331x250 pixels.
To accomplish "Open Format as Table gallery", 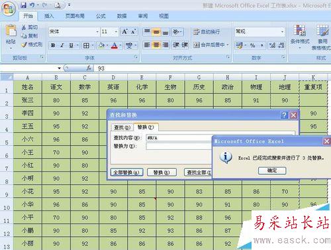I will coord(322,38).
